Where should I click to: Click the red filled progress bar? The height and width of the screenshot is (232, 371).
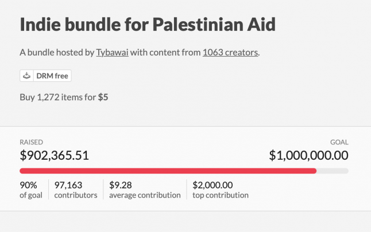click(x=168, y=171)
